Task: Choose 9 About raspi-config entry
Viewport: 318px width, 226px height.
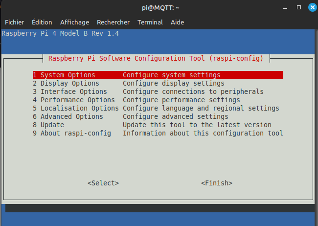Action: pos(71,134)
